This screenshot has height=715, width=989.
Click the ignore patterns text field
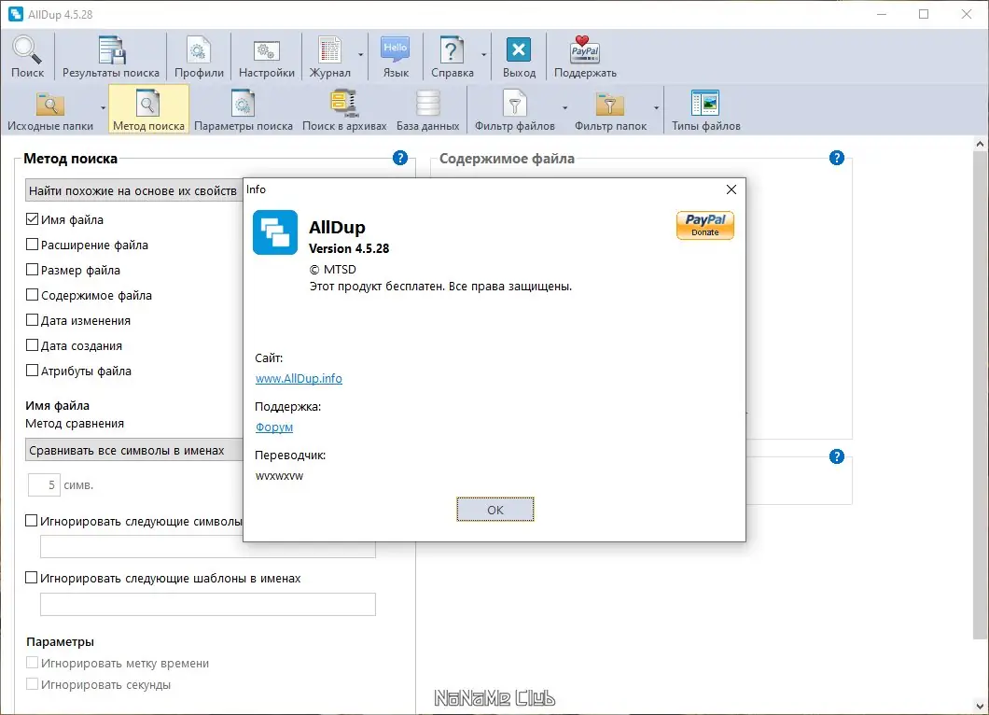click(208, 604)
